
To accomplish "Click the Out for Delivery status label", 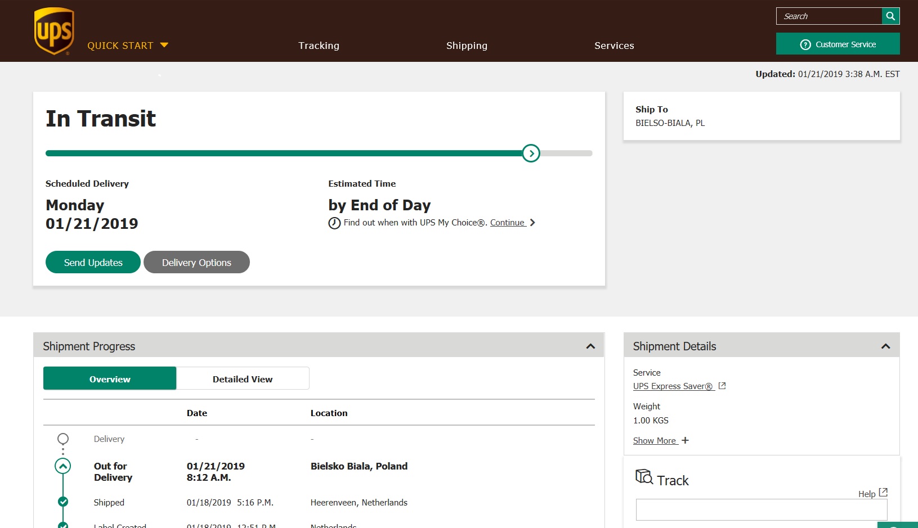I will pyautogui.click(x=113, y=472).
